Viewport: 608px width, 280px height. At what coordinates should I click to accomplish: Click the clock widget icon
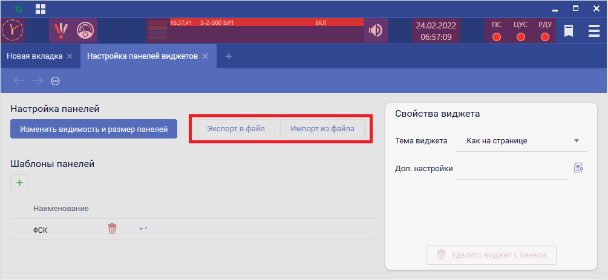click(x=13, y=30)
